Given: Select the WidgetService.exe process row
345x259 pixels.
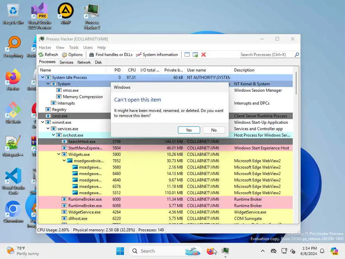Looking at the screenshot, I should (x=165, y=212).
